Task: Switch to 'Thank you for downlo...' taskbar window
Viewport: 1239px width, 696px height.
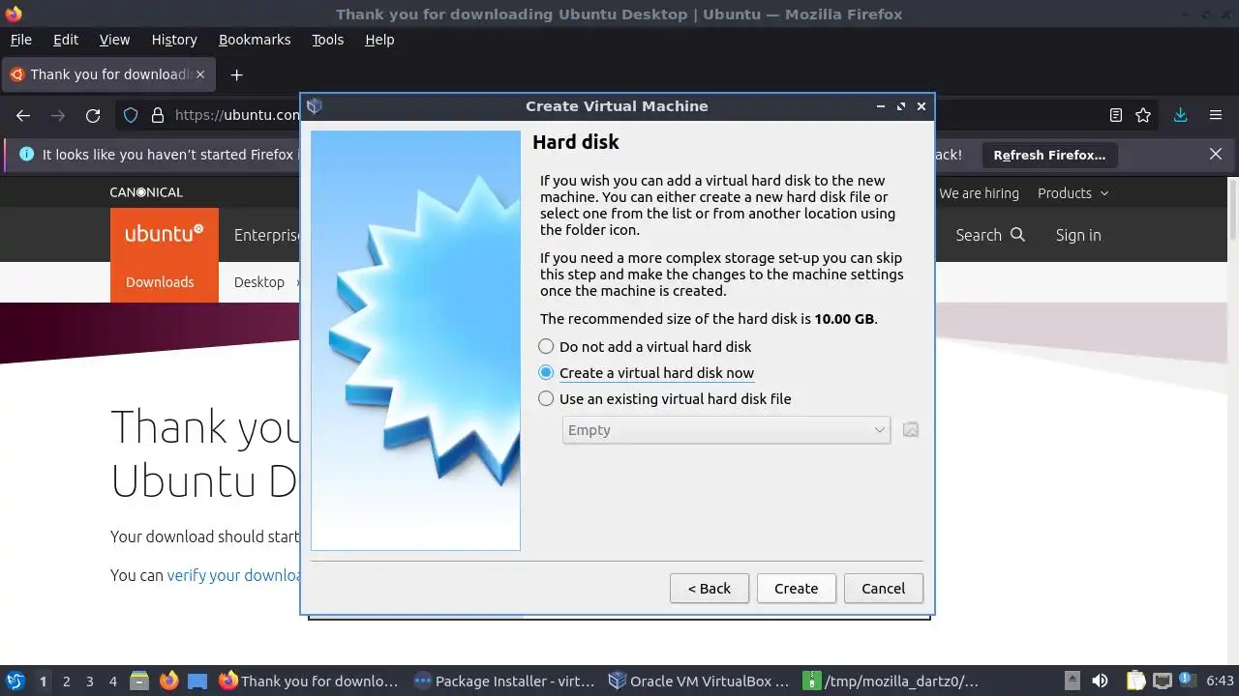Action: click(309, 681)
